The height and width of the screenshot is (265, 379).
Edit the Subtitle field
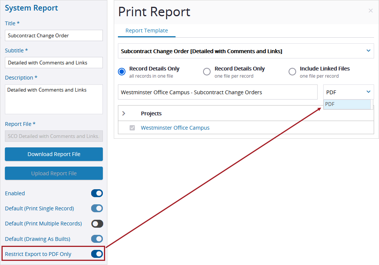tap(54, 63)
